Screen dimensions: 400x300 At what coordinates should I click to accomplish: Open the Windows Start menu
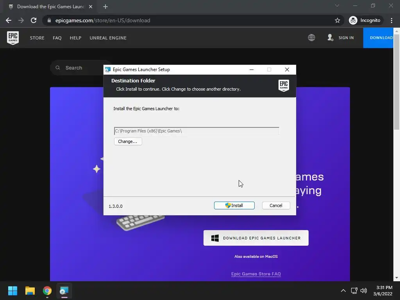(12, 291)
